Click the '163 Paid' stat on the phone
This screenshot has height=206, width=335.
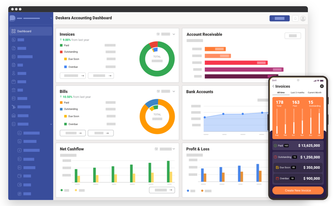[296, 103]
